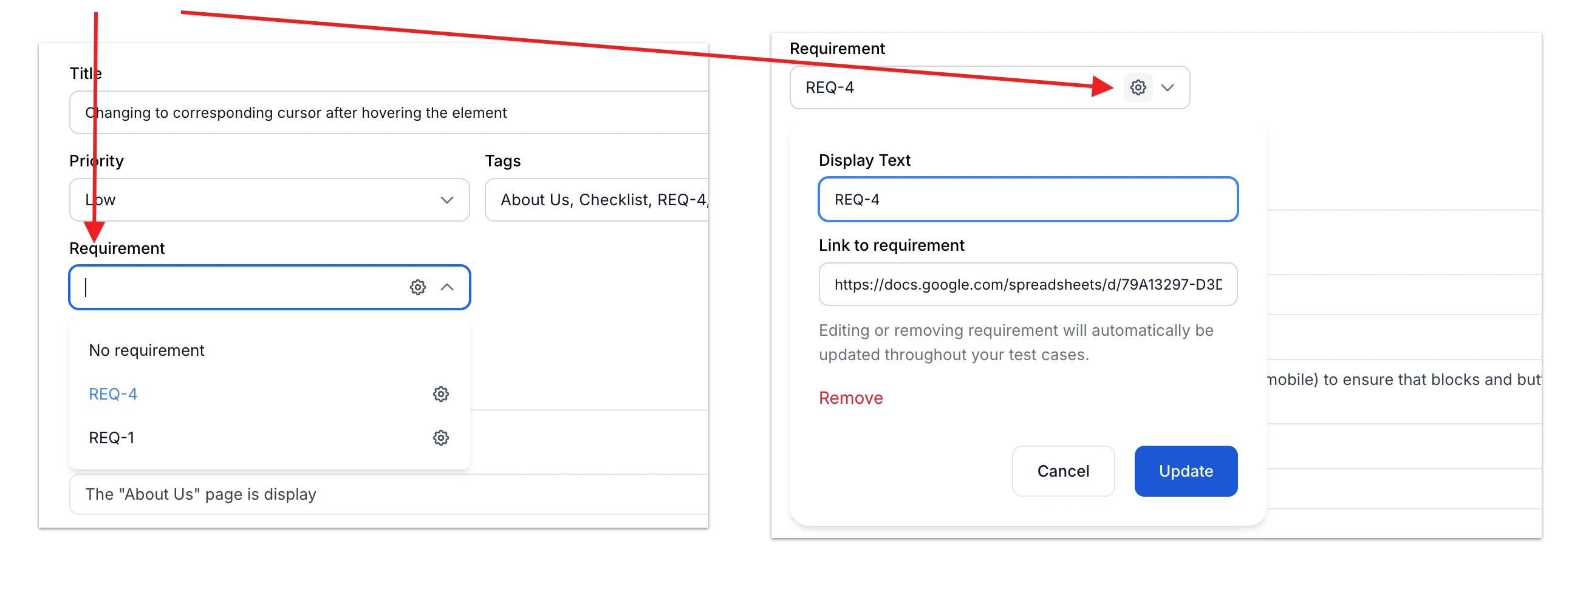
Task: Select the No requirement option
Action: pyautogui.click(x=146, y=350)
